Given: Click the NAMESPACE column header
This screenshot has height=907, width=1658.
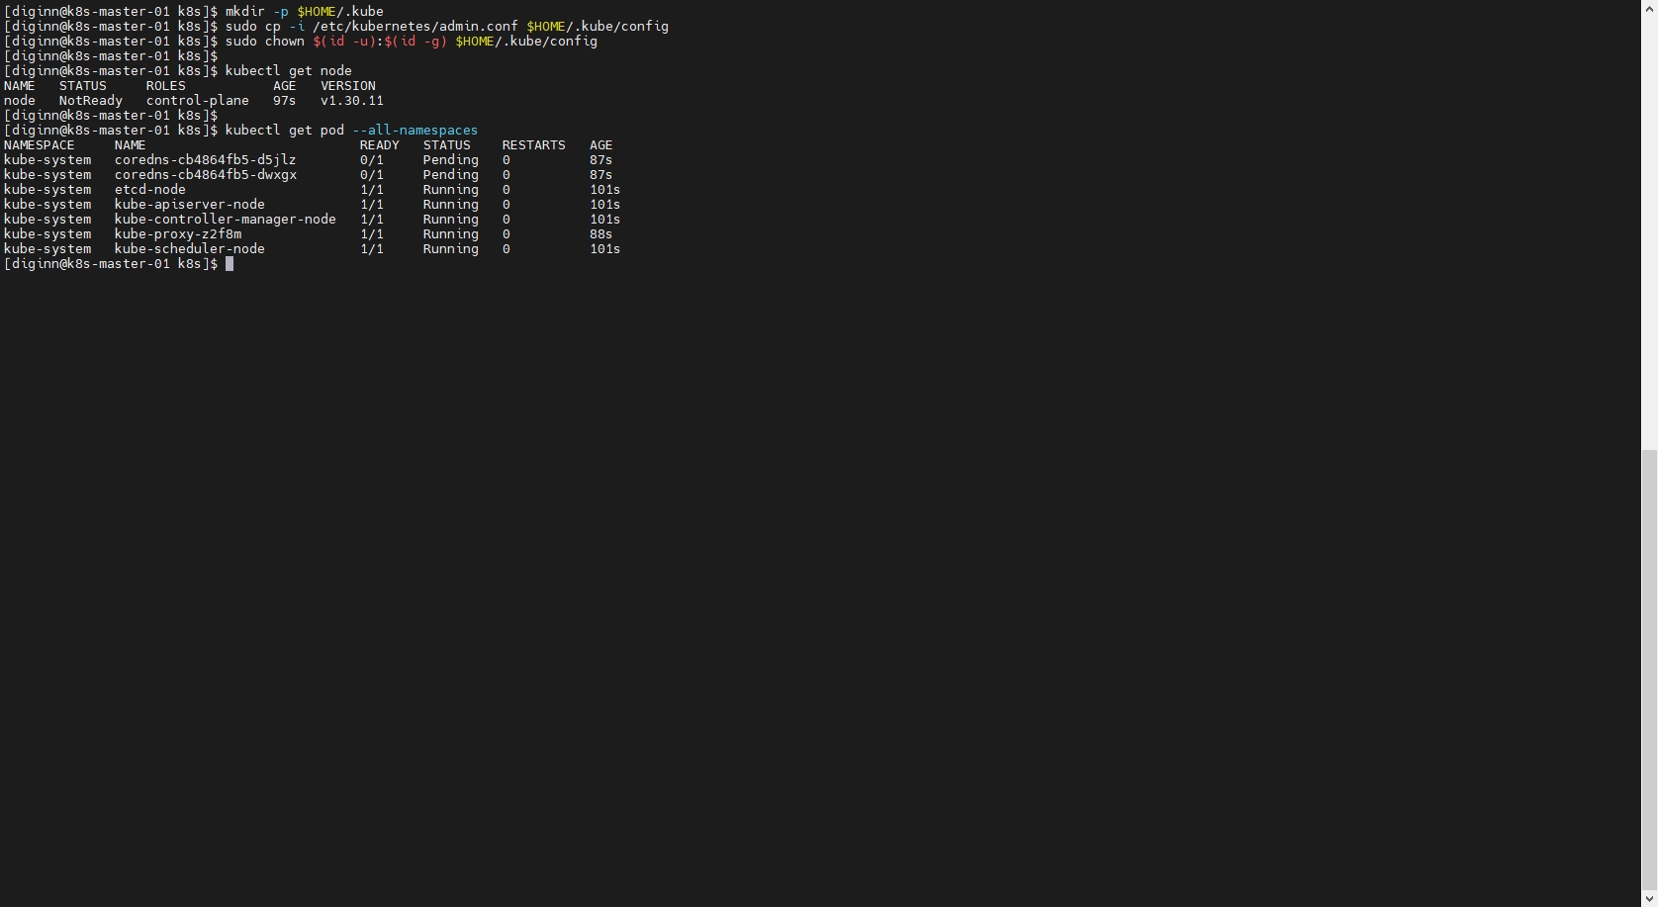Looking at the screenshot, I should point(39,145).
